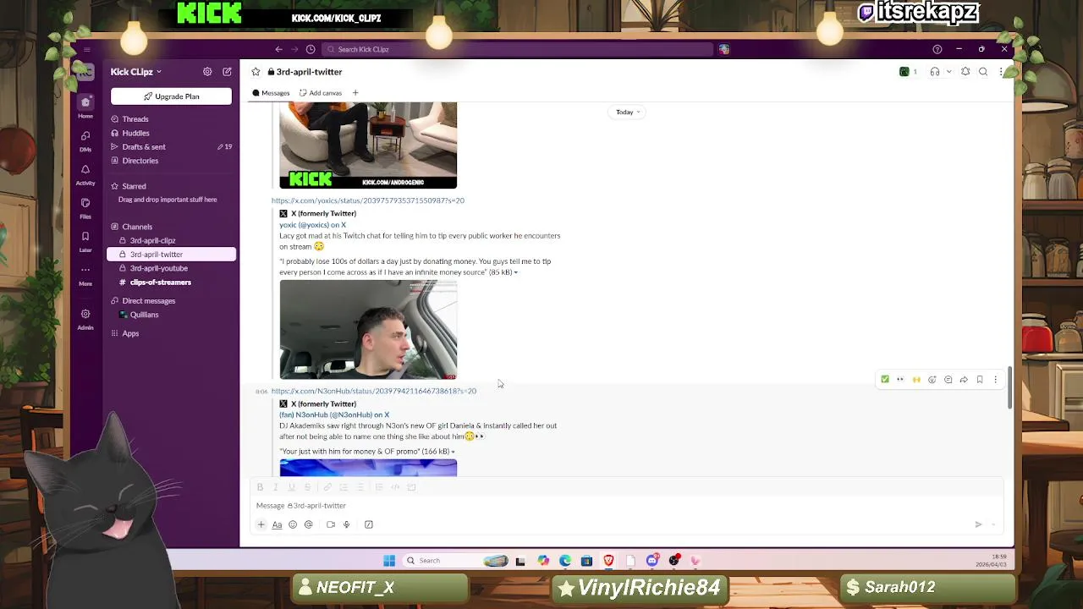Open the Today date dropdown
The image size is (1083, 609).
click(627, 112)
